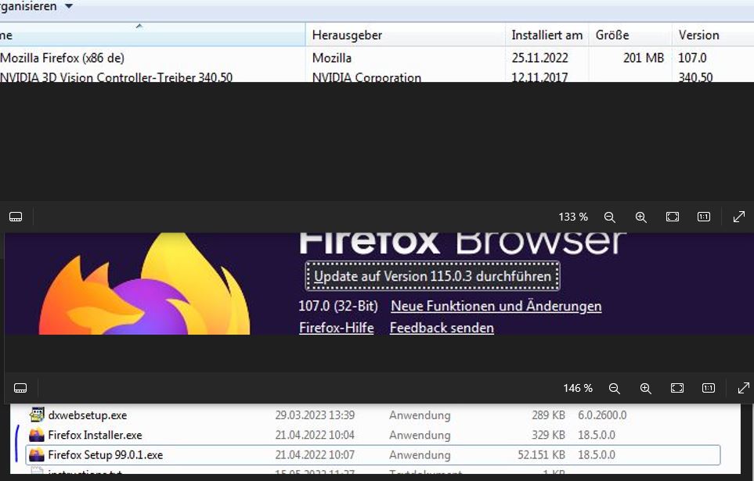Click Update auf Version 115.0.3 durchführen button
The width and height of the screenshot is (754, 481).
point(432,276)
